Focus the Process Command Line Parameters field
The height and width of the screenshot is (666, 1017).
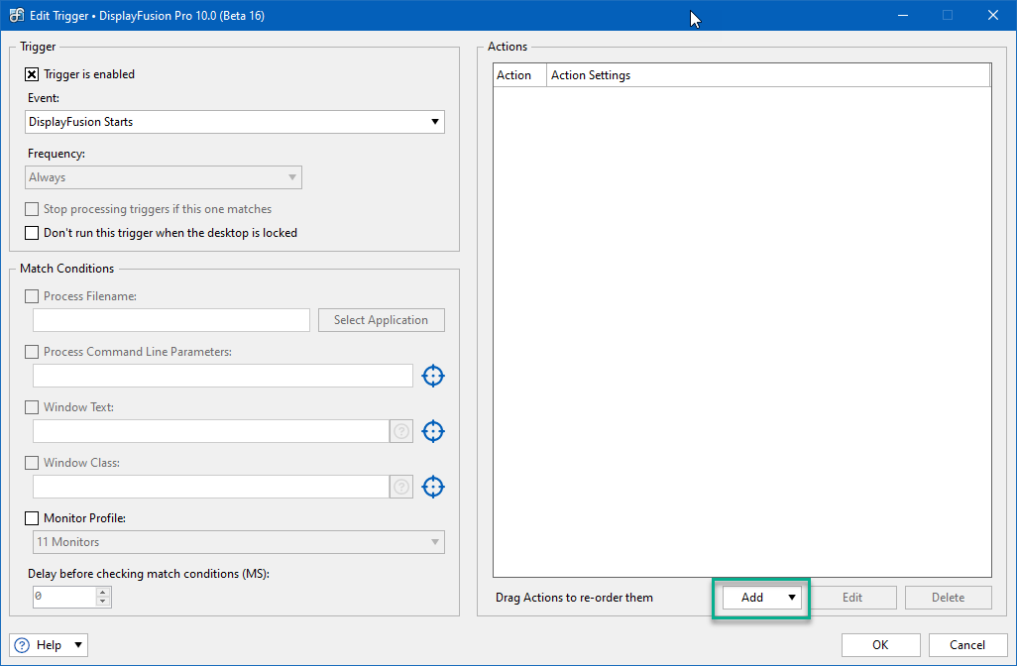[x=222, y=376]
